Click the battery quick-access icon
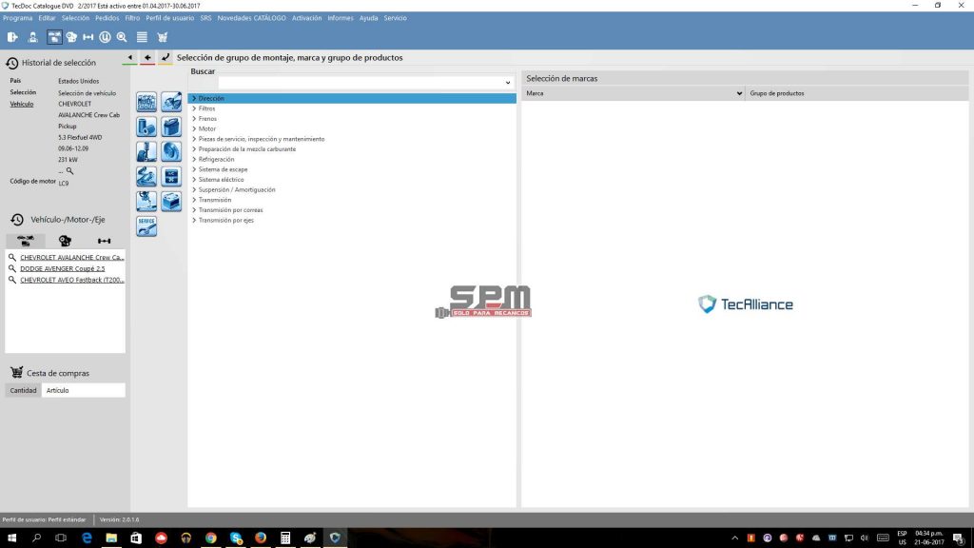This screenshot has height=548, width=974. pos(171,201)
